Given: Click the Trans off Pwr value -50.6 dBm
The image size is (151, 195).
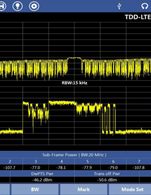Looking at the screenshot, I should [x=107, y=180].
